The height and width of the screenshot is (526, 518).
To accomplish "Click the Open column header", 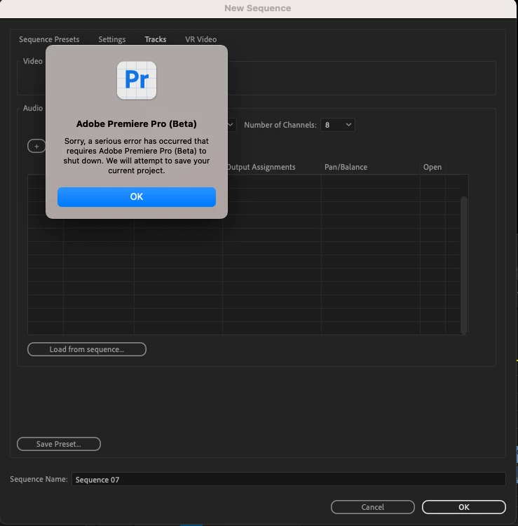I will (x=432, y=167).
